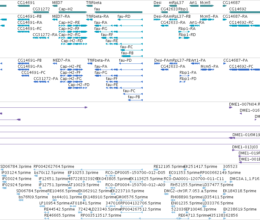
Task: Click transcript Mcm5-RA
Action: tap(207, 20)
